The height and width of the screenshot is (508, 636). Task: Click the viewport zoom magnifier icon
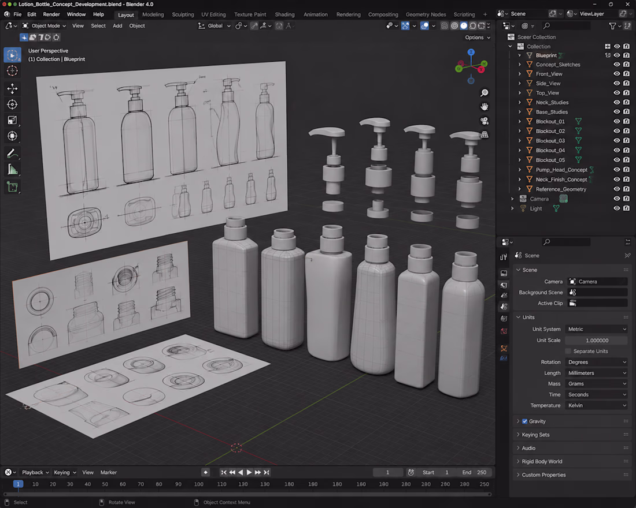[x=485, y=93]
